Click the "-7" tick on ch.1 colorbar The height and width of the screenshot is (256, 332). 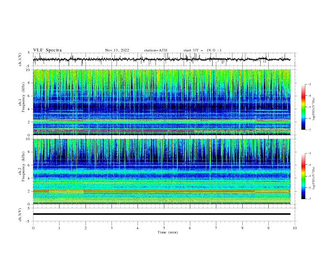(309, 130)
